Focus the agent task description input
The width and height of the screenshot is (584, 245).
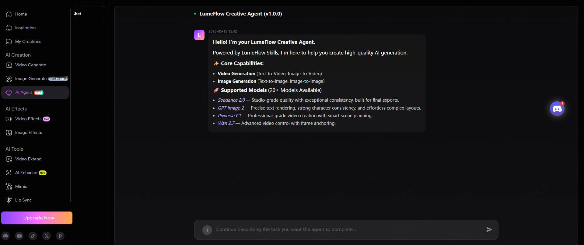coord(347,229)
